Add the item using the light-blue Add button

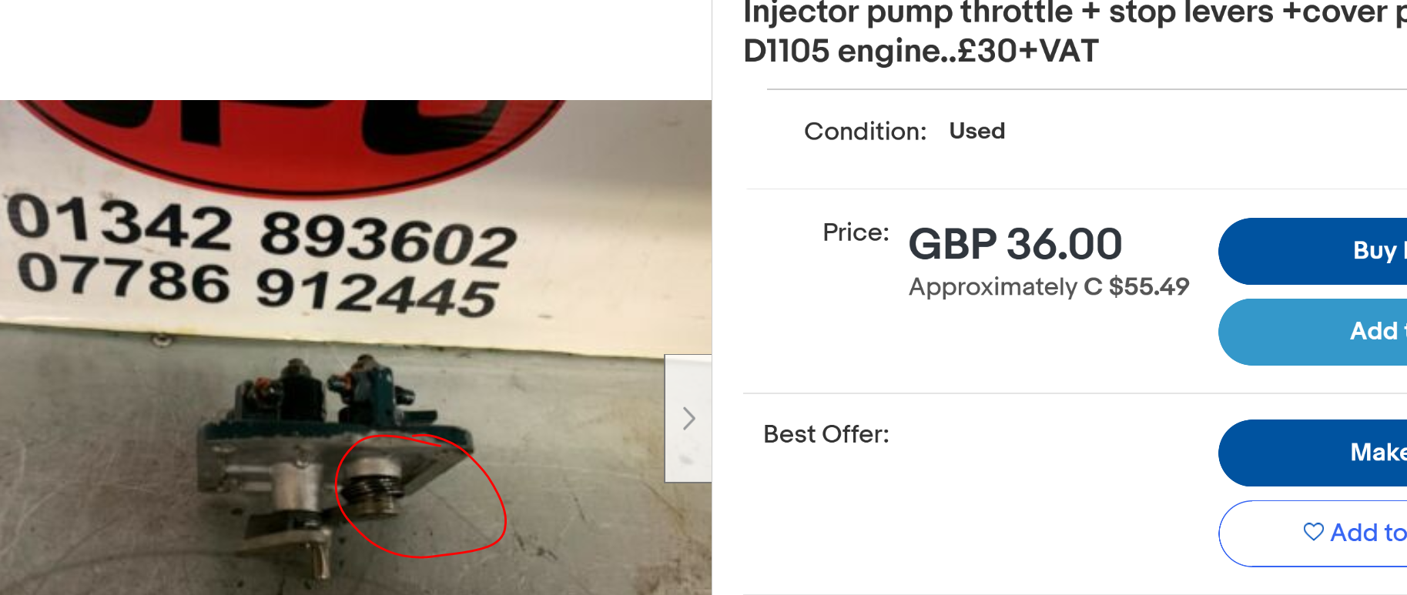[x=1313, y=332]
